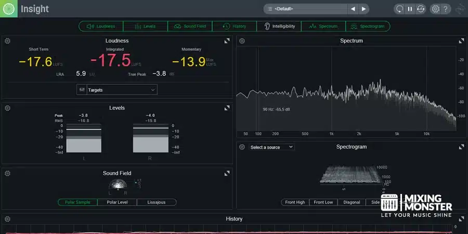This screenshot has height=234, width=468.
Task: Toggle the History module button
Action: tap(234, 26)
